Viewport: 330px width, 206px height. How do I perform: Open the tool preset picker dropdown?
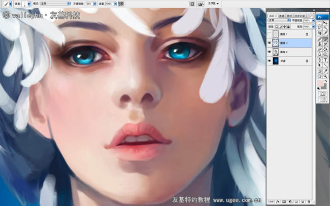coord(10,4)
